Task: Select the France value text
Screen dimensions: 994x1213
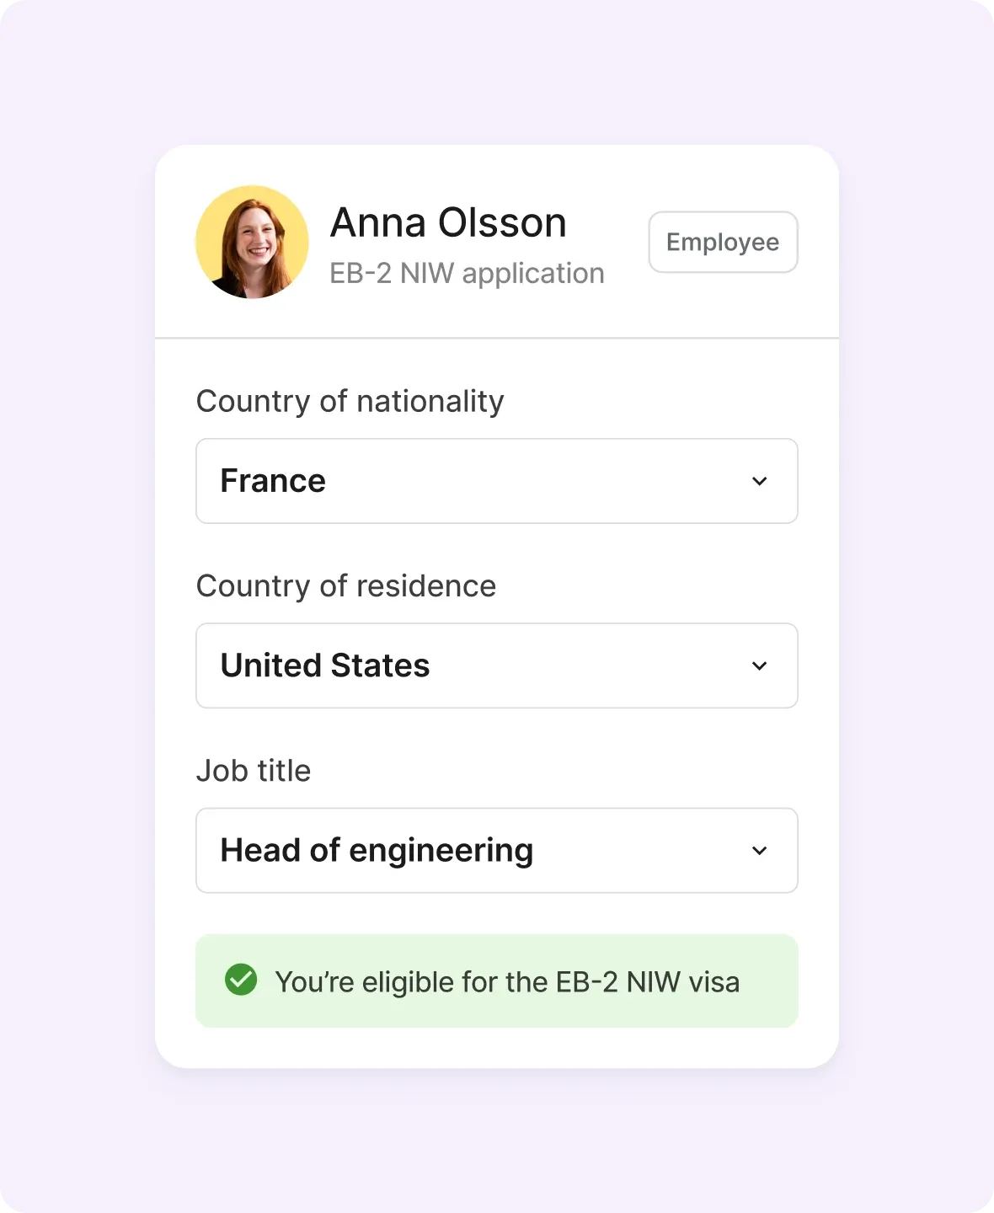Action: pos(273,481)
